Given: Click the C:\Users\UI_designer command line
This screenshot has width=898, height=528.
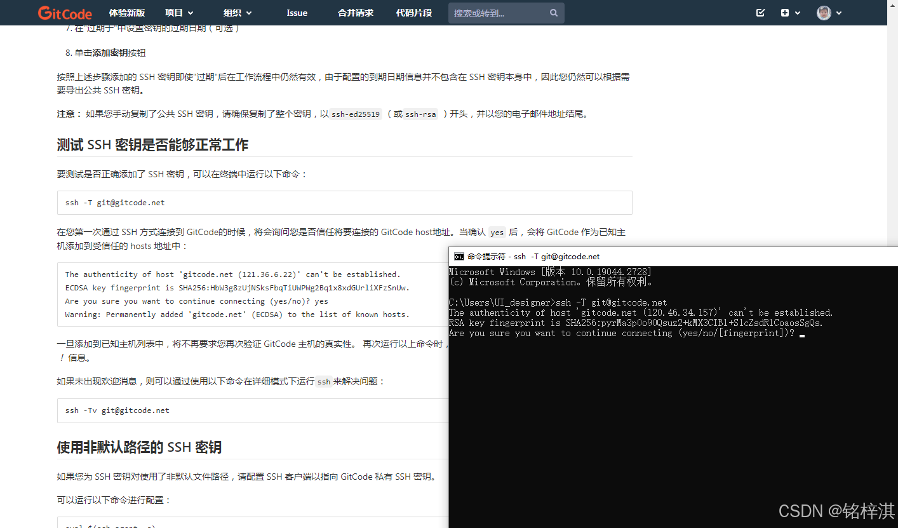Looking at the screenshot, I should click(x=558, y=302).
